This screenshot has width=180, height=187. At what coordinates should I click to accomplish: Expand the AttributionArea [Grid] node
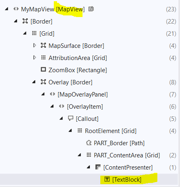(34, 58)
